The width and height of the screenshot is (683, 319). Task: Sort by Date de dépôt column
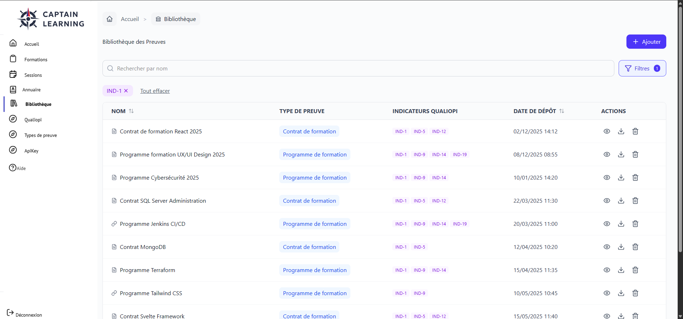pos(562,111)
